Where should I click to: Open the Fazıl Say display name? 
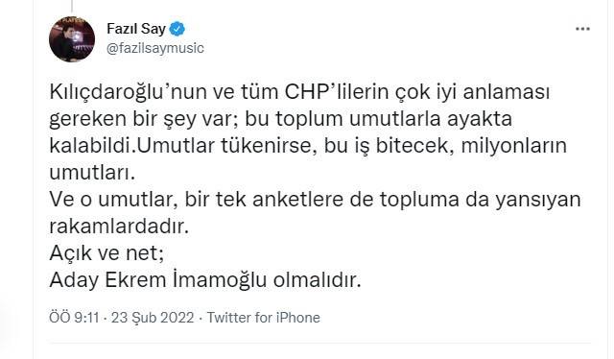tap(136, 29)
